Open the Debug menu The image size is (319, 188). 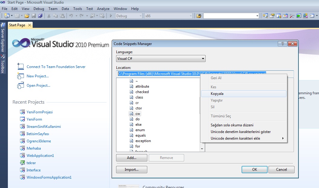39,9
